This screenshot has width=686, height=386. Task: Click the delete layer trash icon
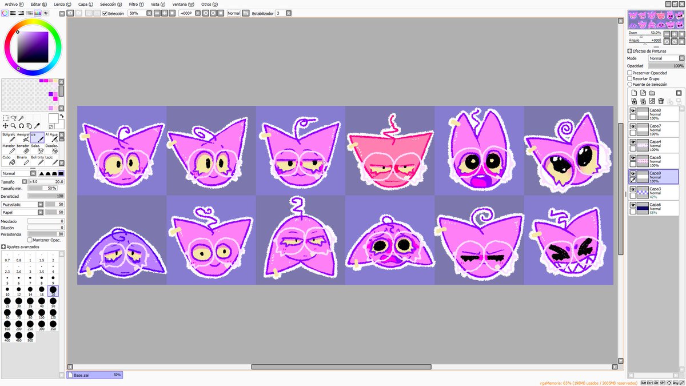(x=661, y=101)
